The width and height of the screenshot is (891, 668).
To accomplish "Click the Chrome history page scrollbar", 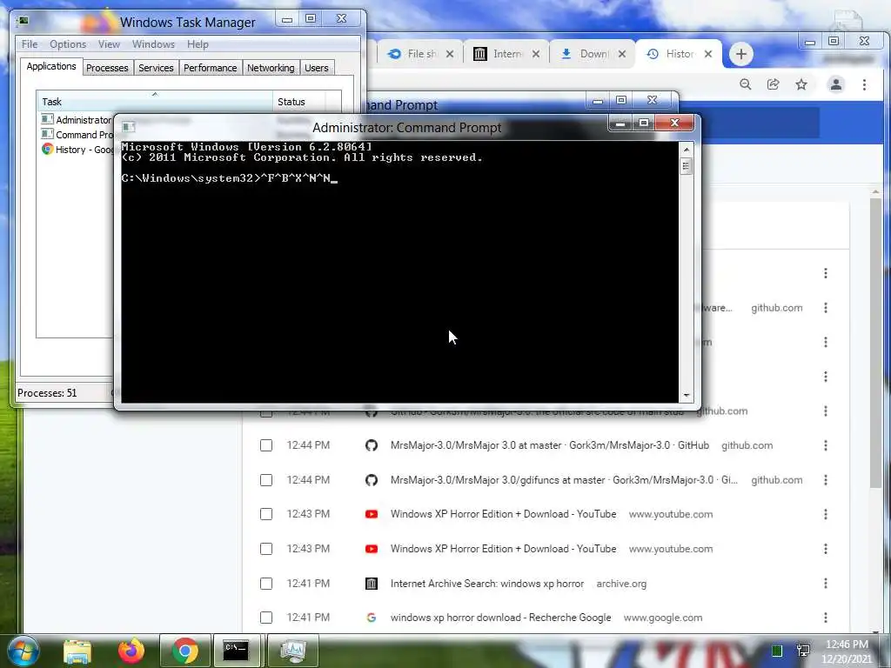I will point(875,341).
